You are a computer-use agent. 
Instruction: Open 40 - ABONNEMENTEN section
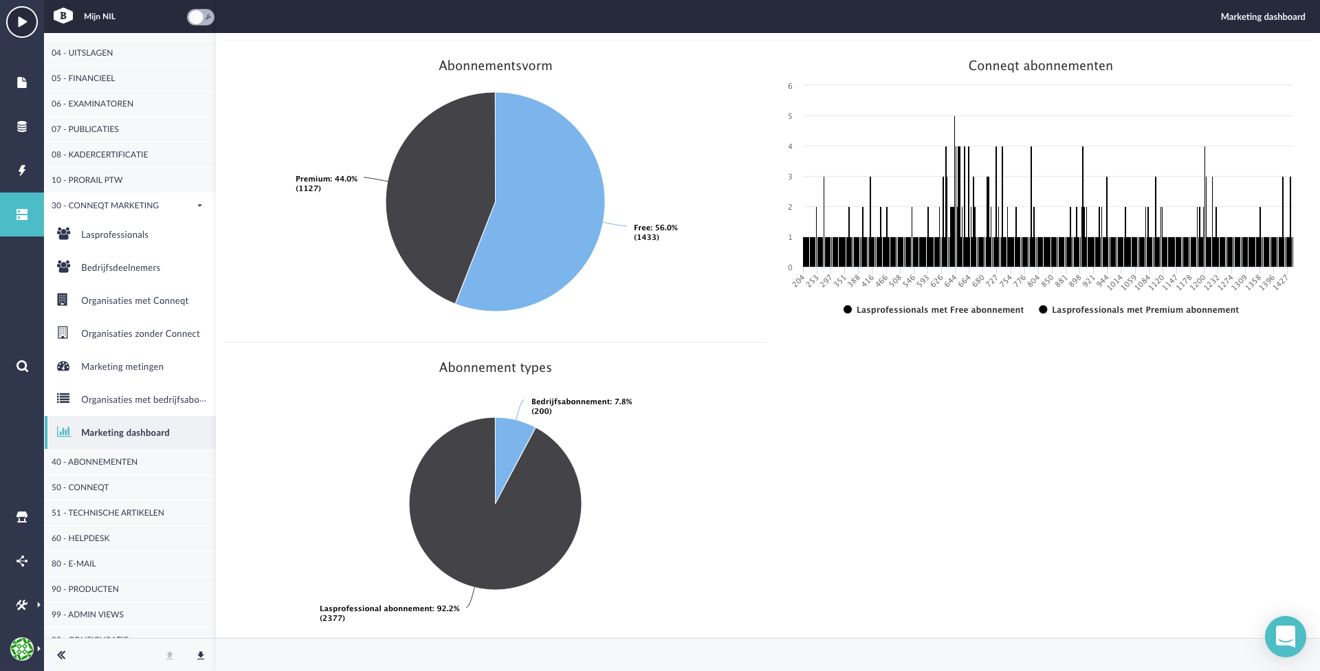(x=130, y=462)
